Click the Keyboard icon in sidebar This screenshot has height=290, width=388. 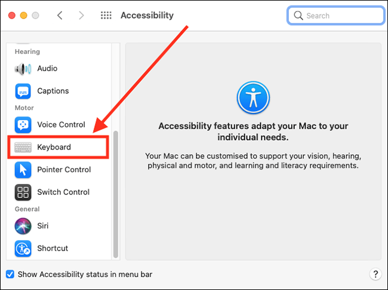pos(23,147)
